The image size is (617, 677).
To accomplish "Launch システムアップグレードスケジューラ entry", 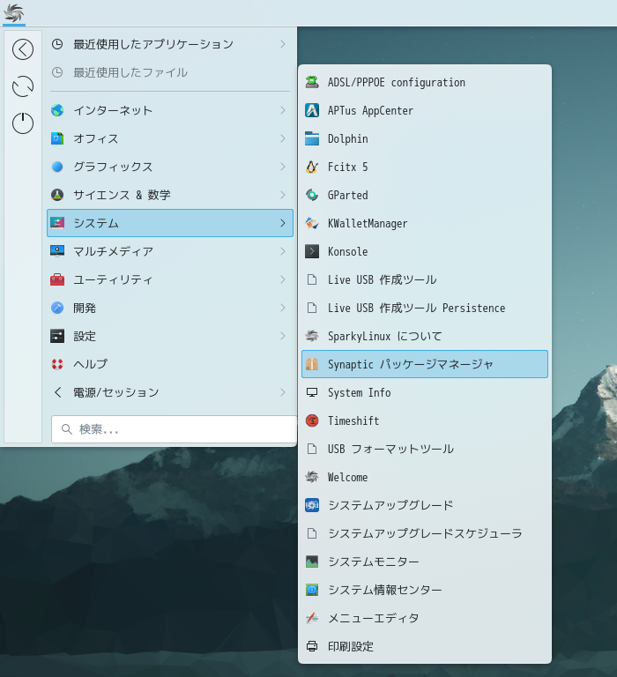I will pyautogui.click(x=425, y=533).
